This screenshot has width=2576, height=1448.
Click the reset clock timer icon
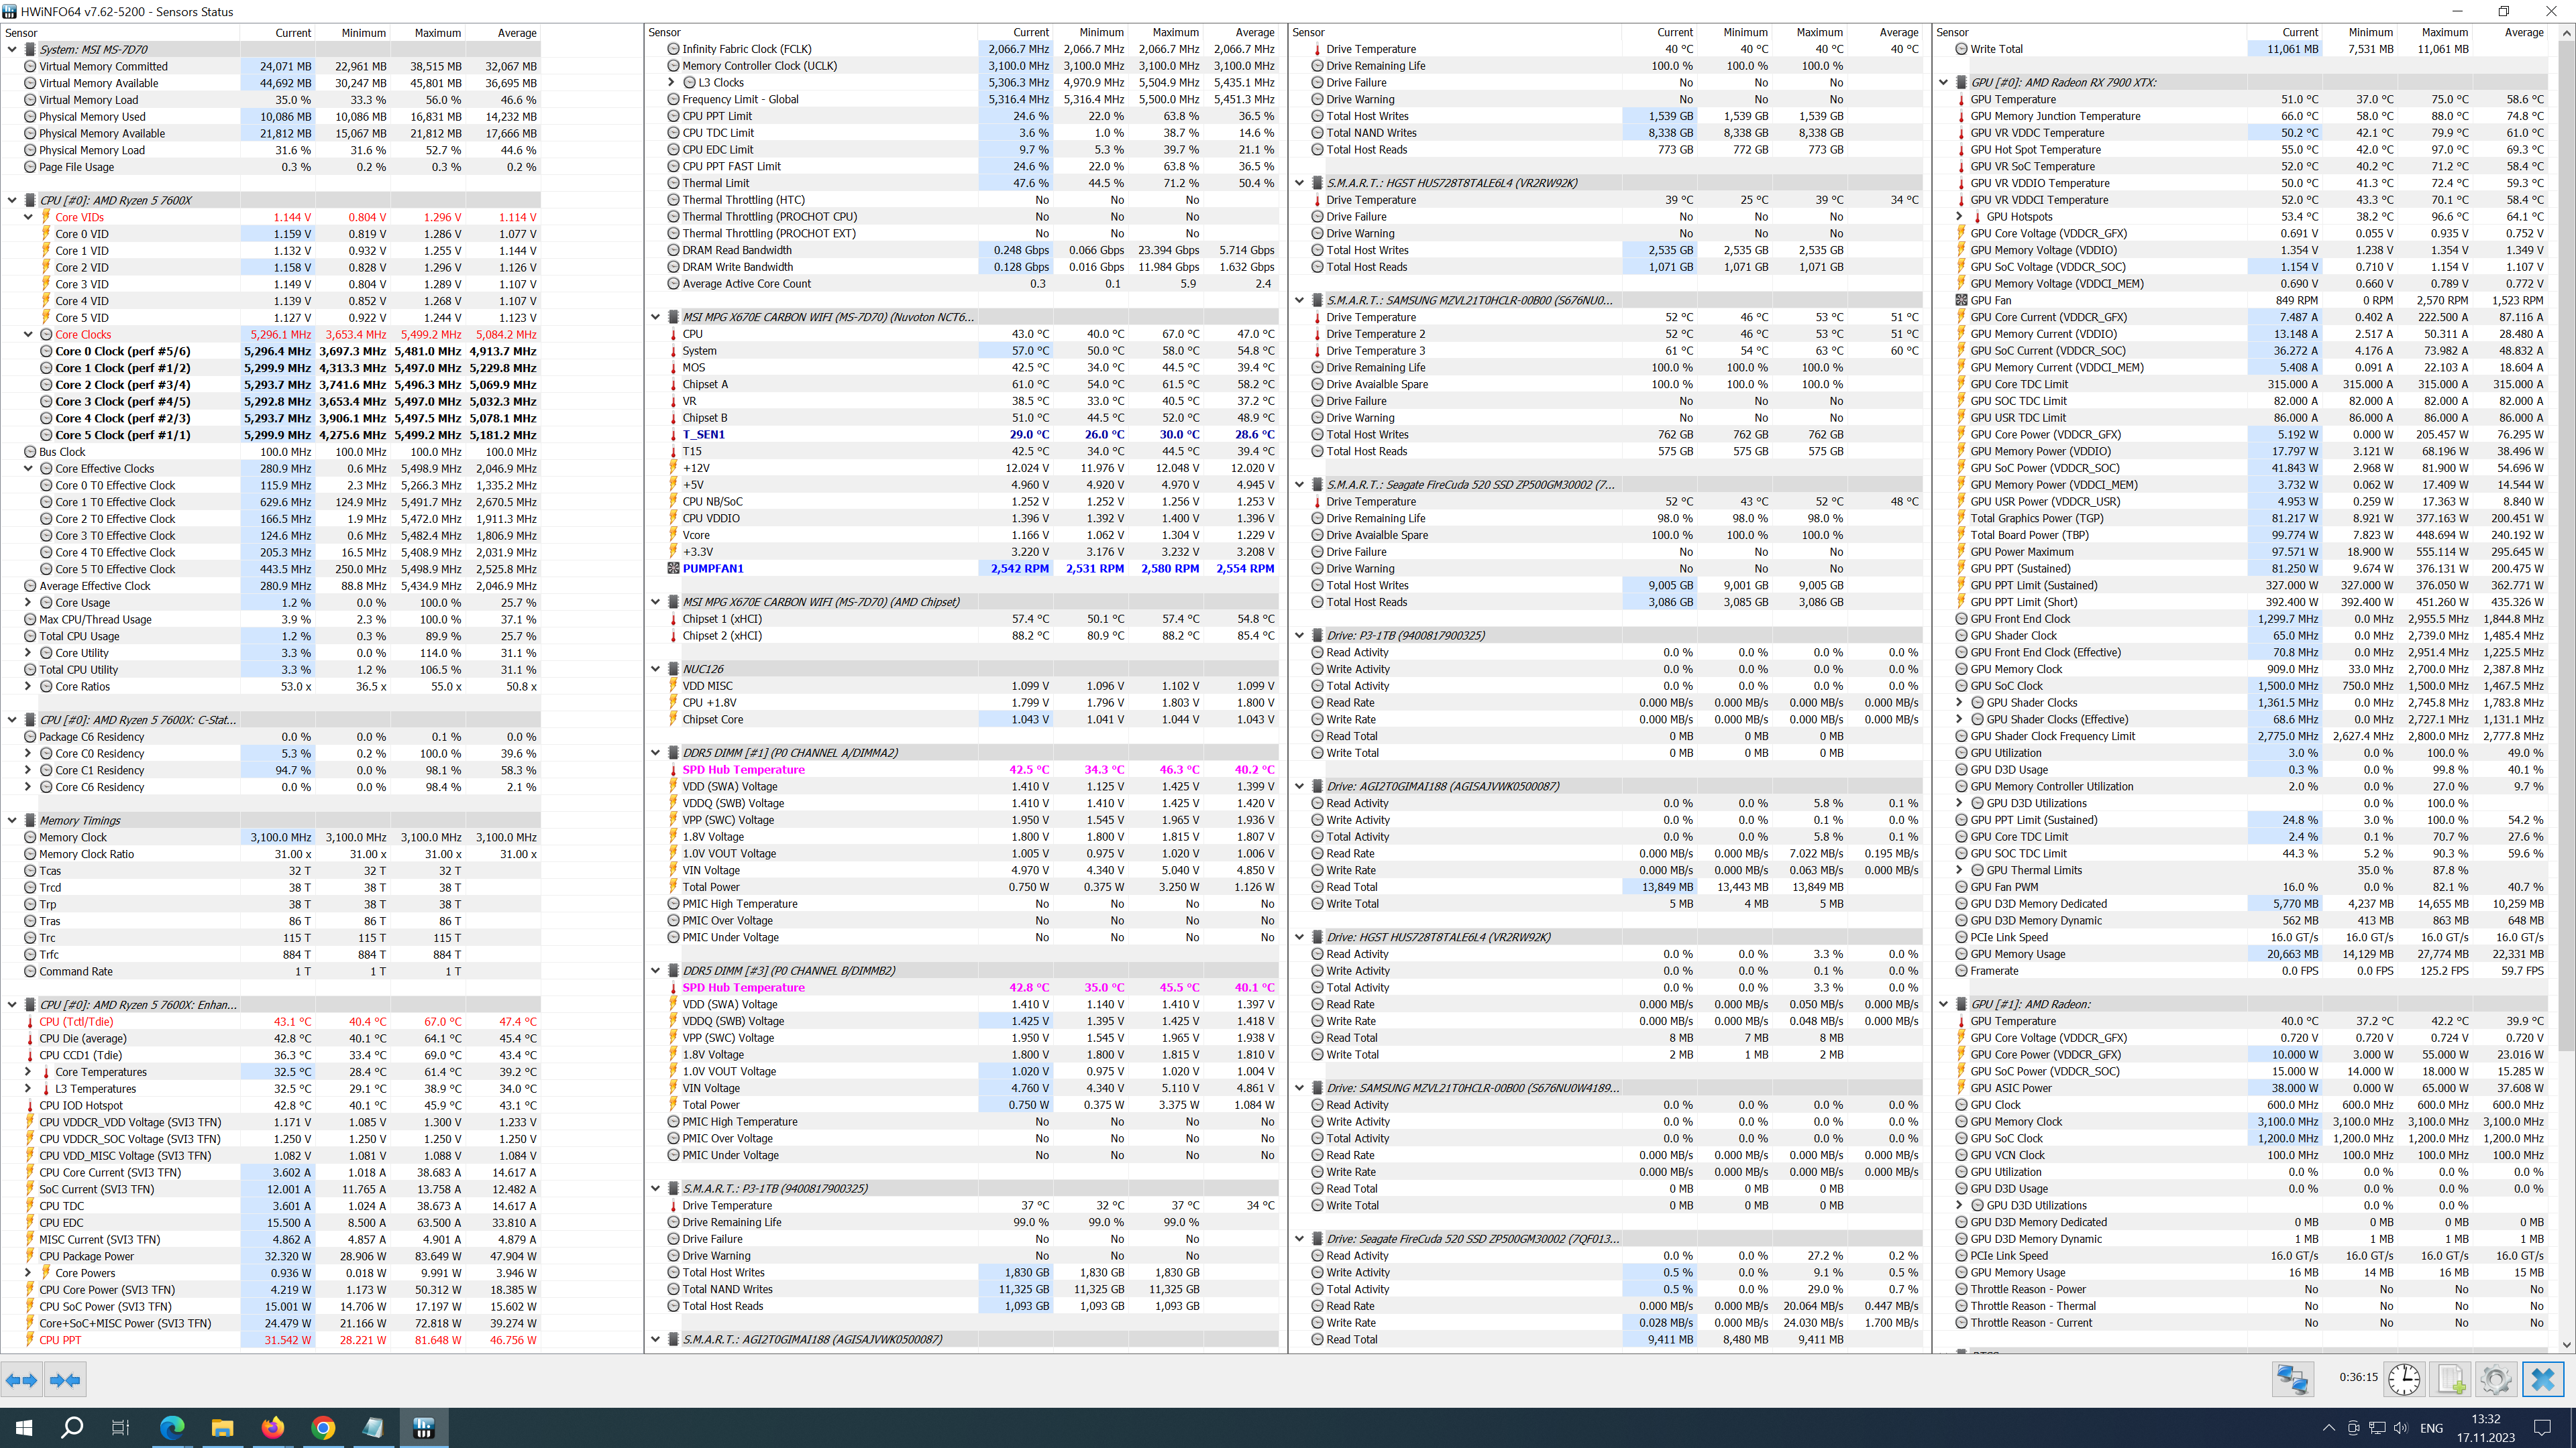tap(2404, 1380)
